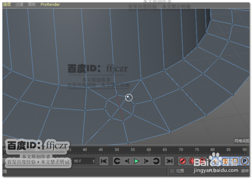Open the 选项 viewport menu
The image size is (252, 179).
pyautogui.click(x=7, y=4)
